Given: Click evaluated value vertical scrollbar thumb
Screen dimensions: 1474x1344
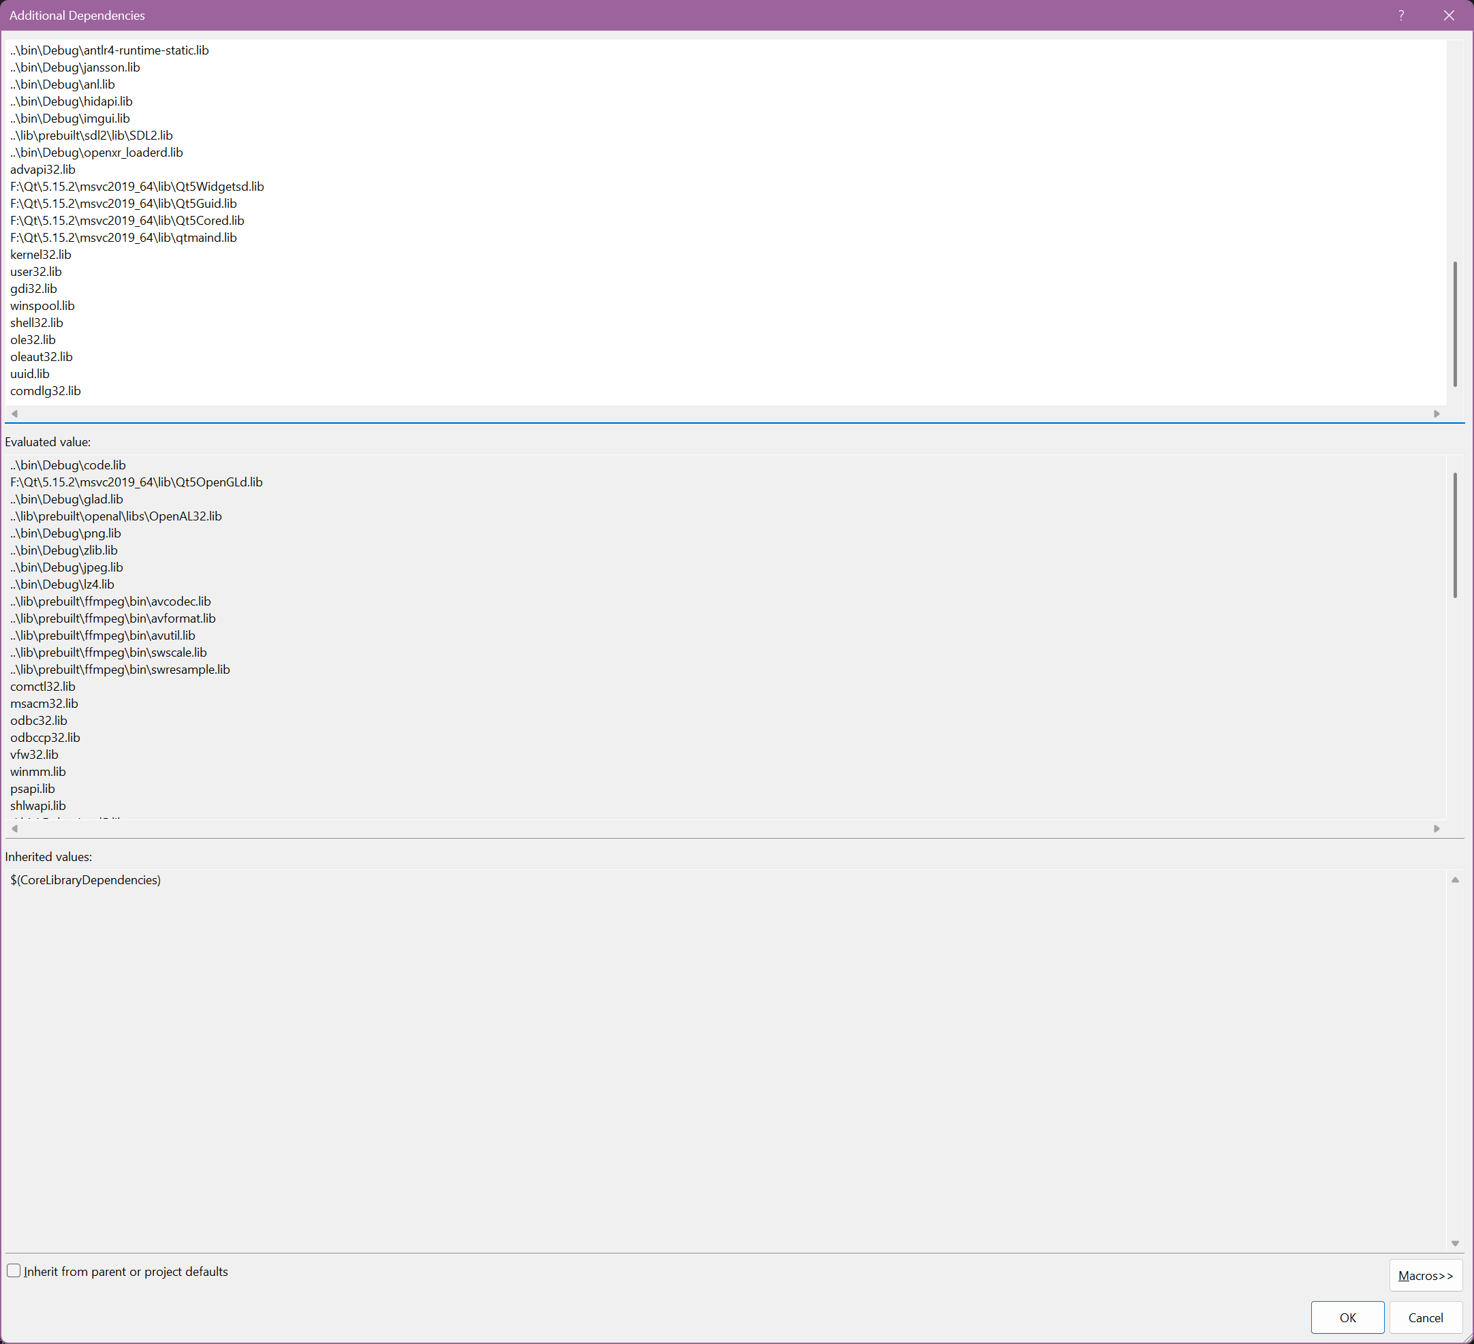Looking at the screenshot, I should (1455, 535).
